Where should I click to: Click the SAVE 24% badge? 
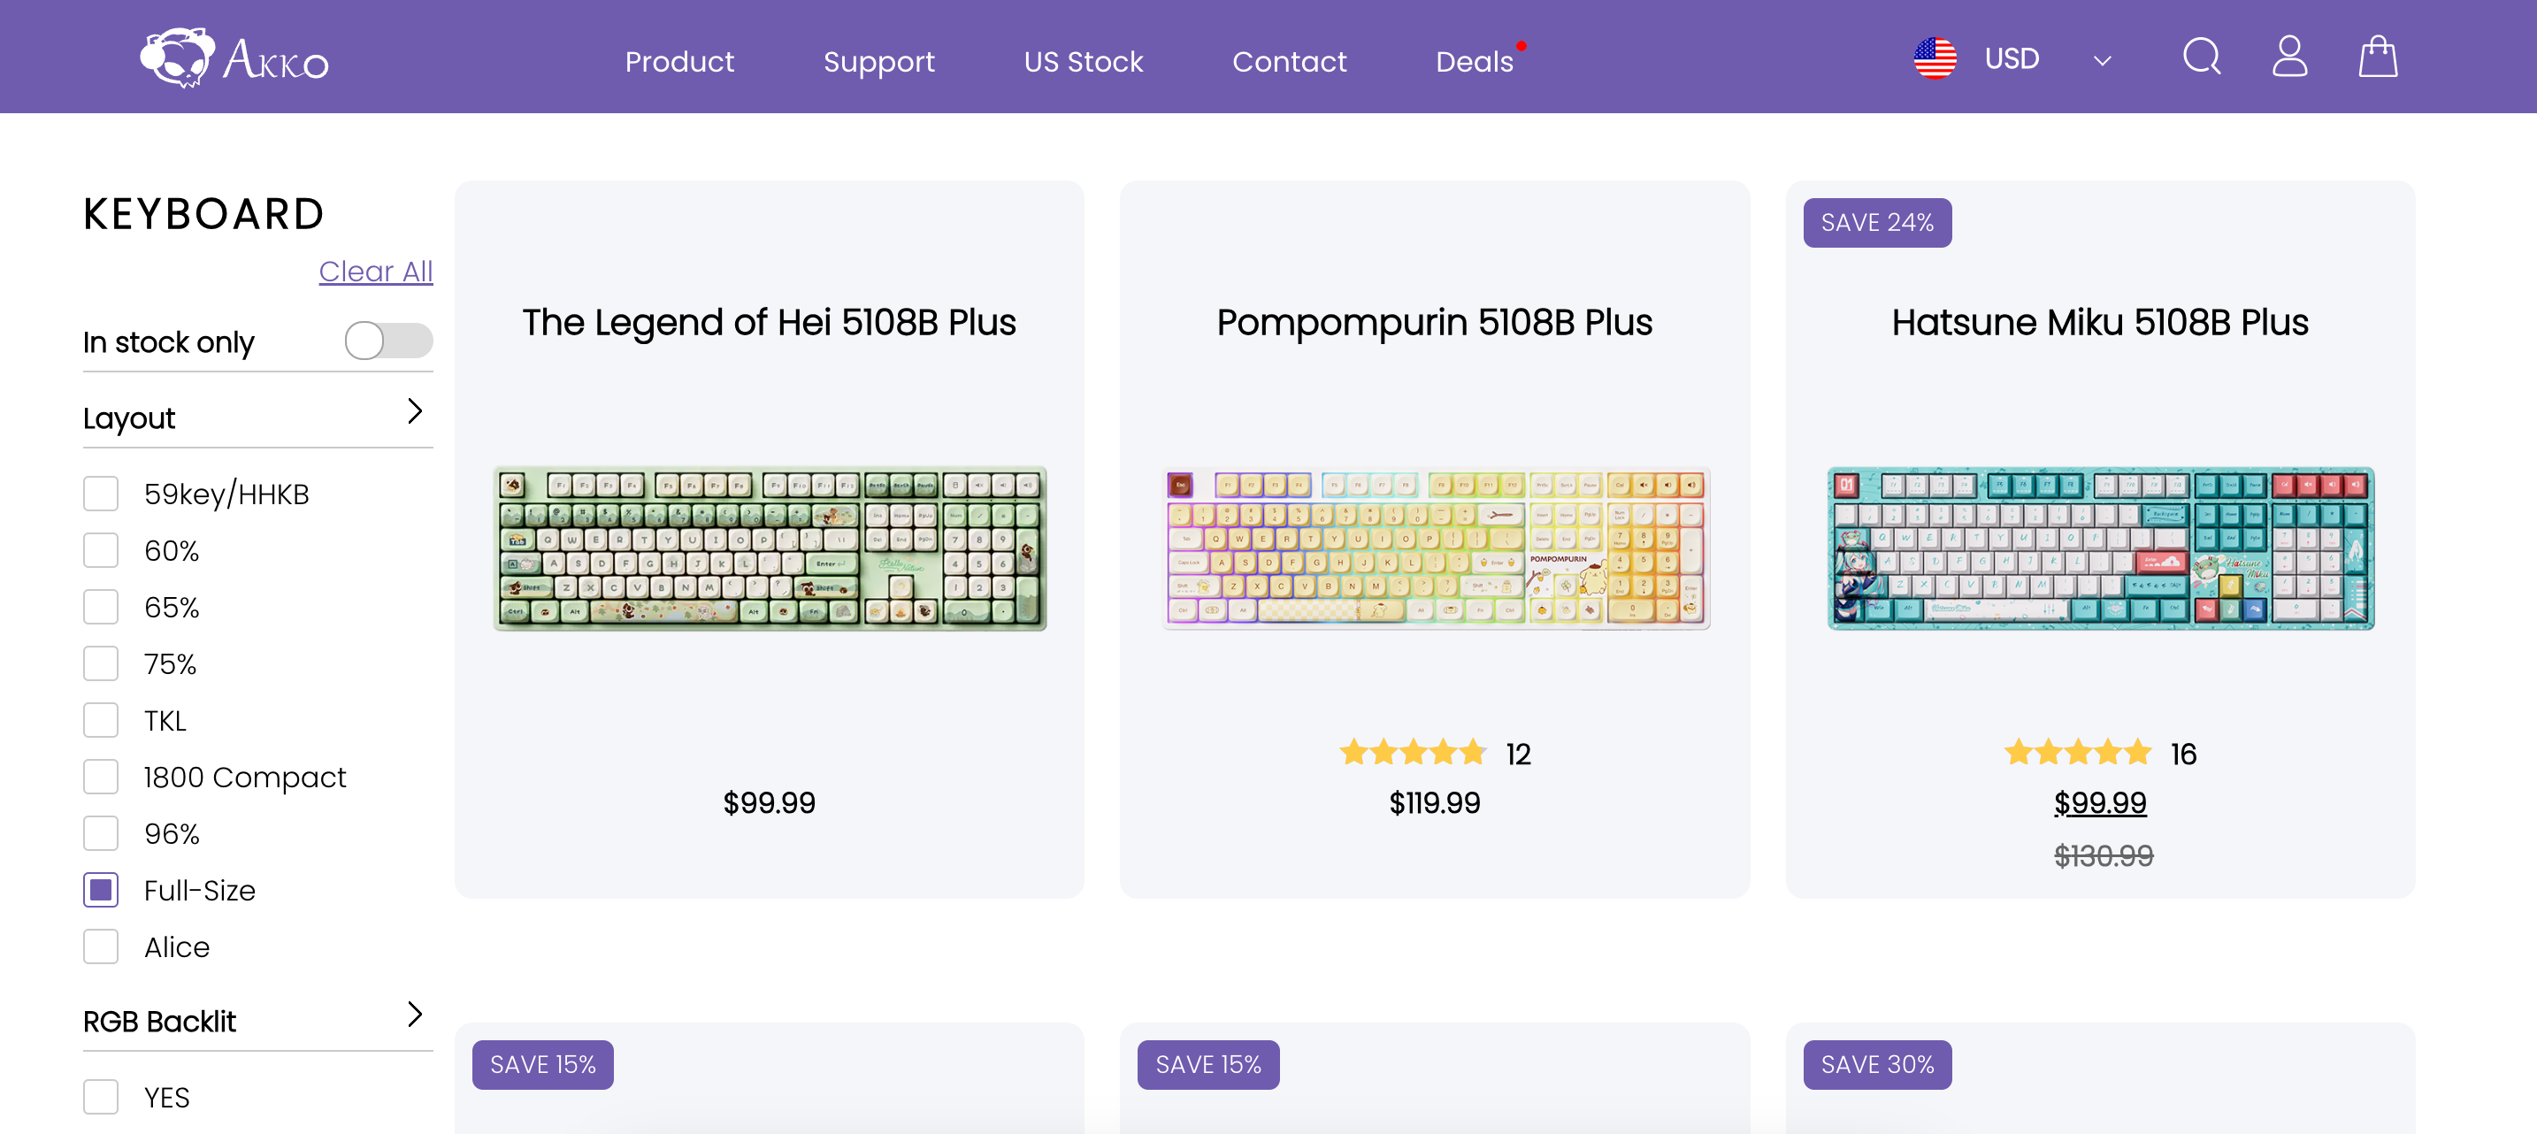pos(1876,223)
